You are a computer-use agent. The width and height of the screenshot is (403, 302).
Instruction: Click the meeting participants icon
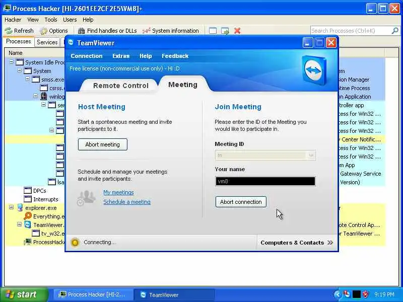(x=86, y=198)
